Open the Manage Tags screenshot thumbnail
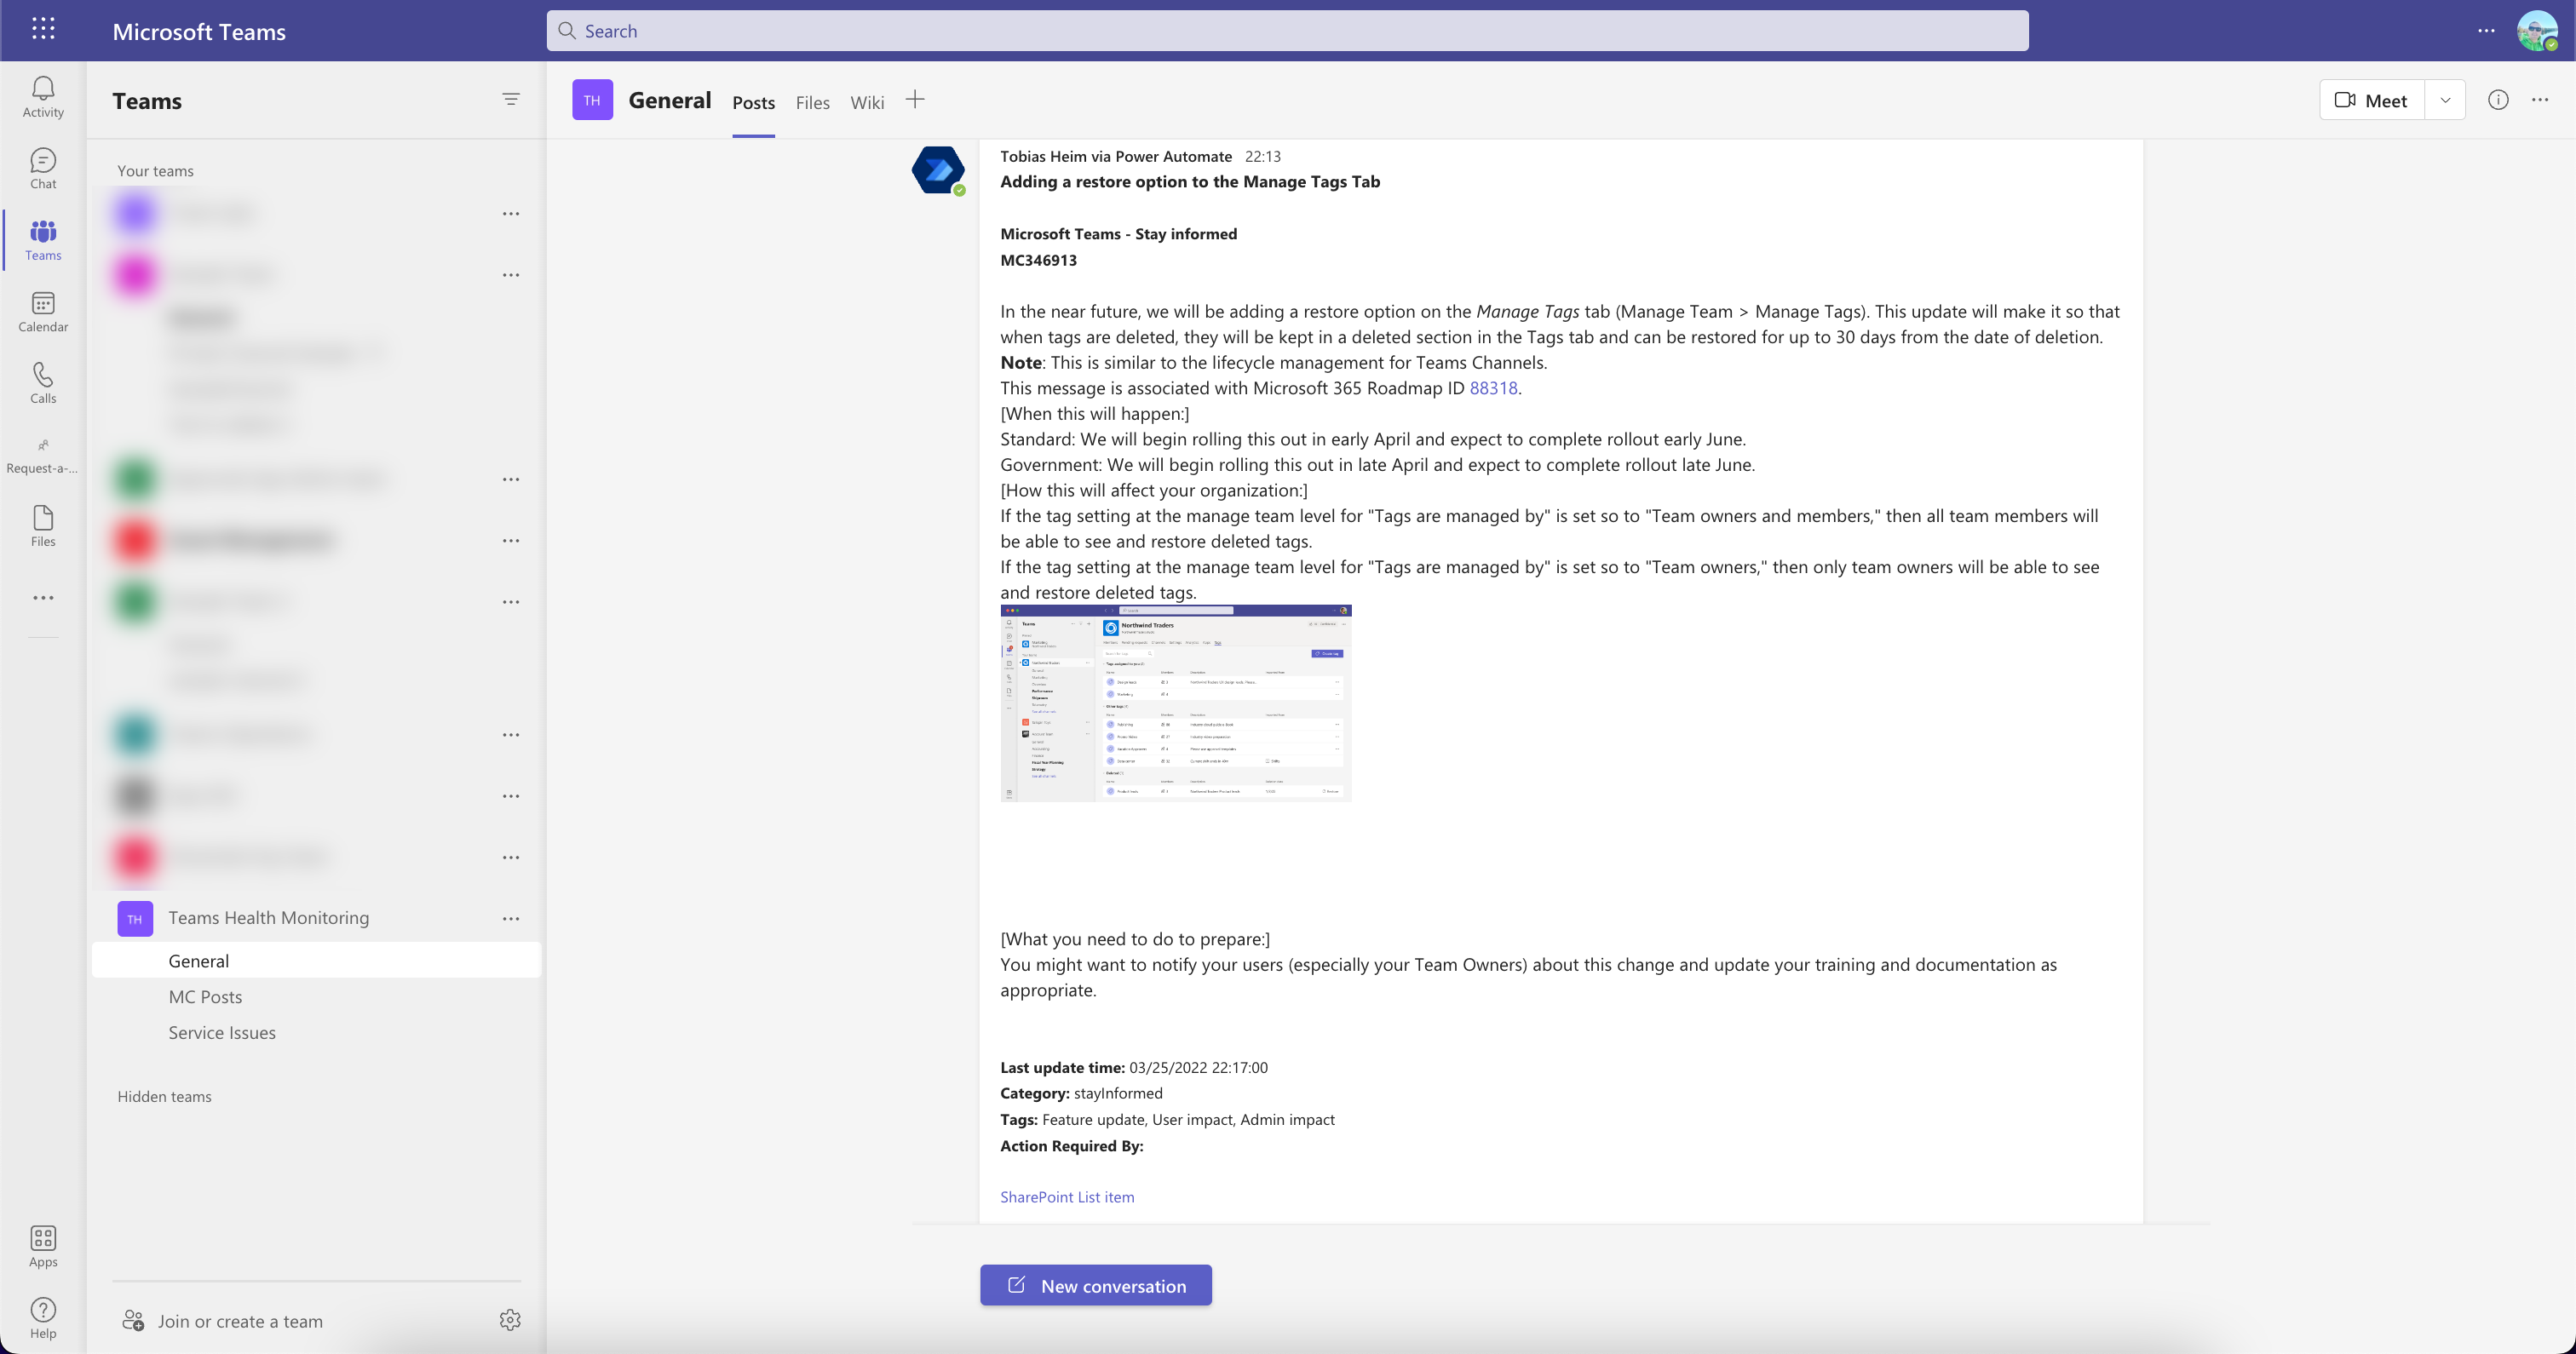2576x1354 pixels. pyautogui.click(x=1176, y=702)
